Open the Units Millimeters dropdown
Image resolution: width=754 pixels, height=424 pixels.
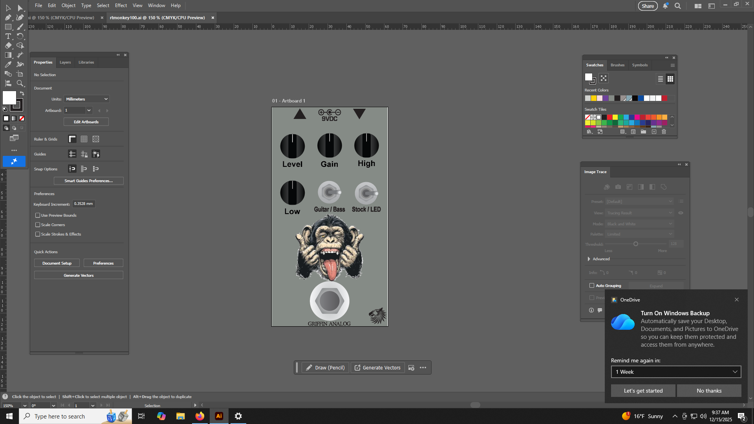coord(86,99)
